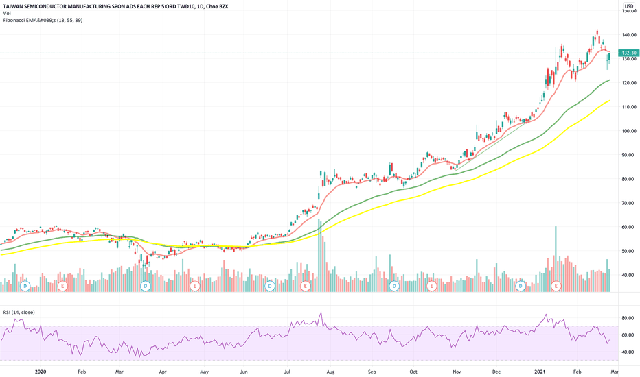The height and width of the screenshot is (377, 640).
Task: Click the 2021 label on time axis
Action: click(x=540, y=372)
